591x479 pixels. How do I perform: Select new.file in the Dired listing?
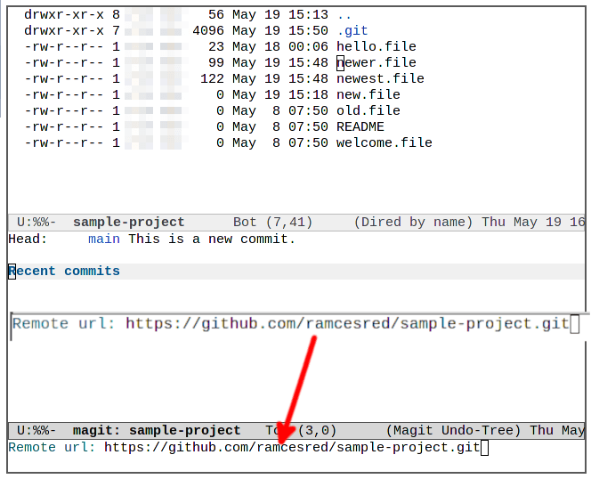point(368,94)
